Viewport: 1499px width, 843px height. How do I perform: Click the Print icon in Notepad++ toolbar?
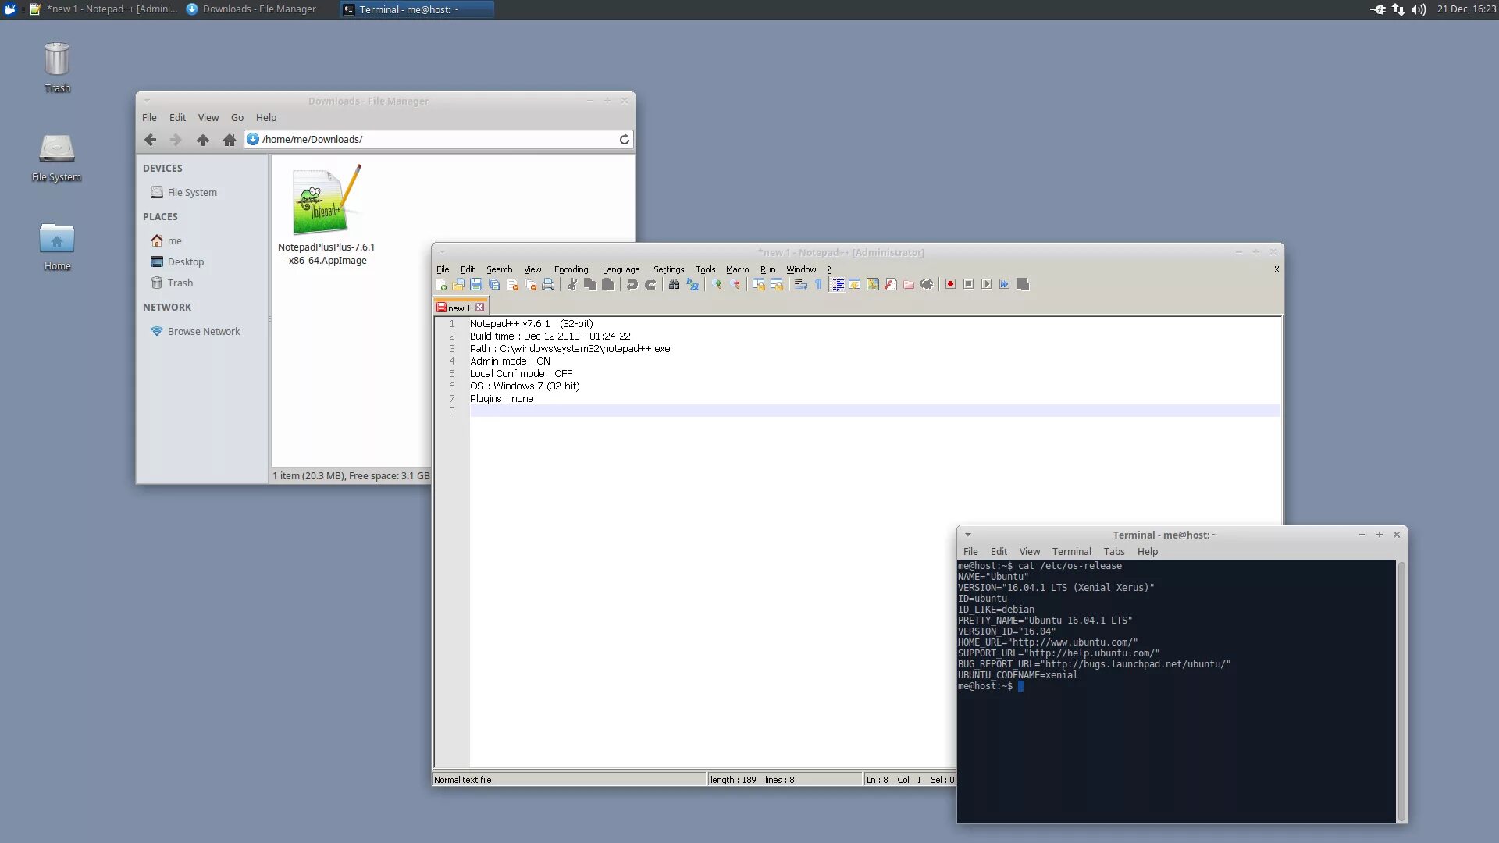pyautogui.click(x=548, y=285)
